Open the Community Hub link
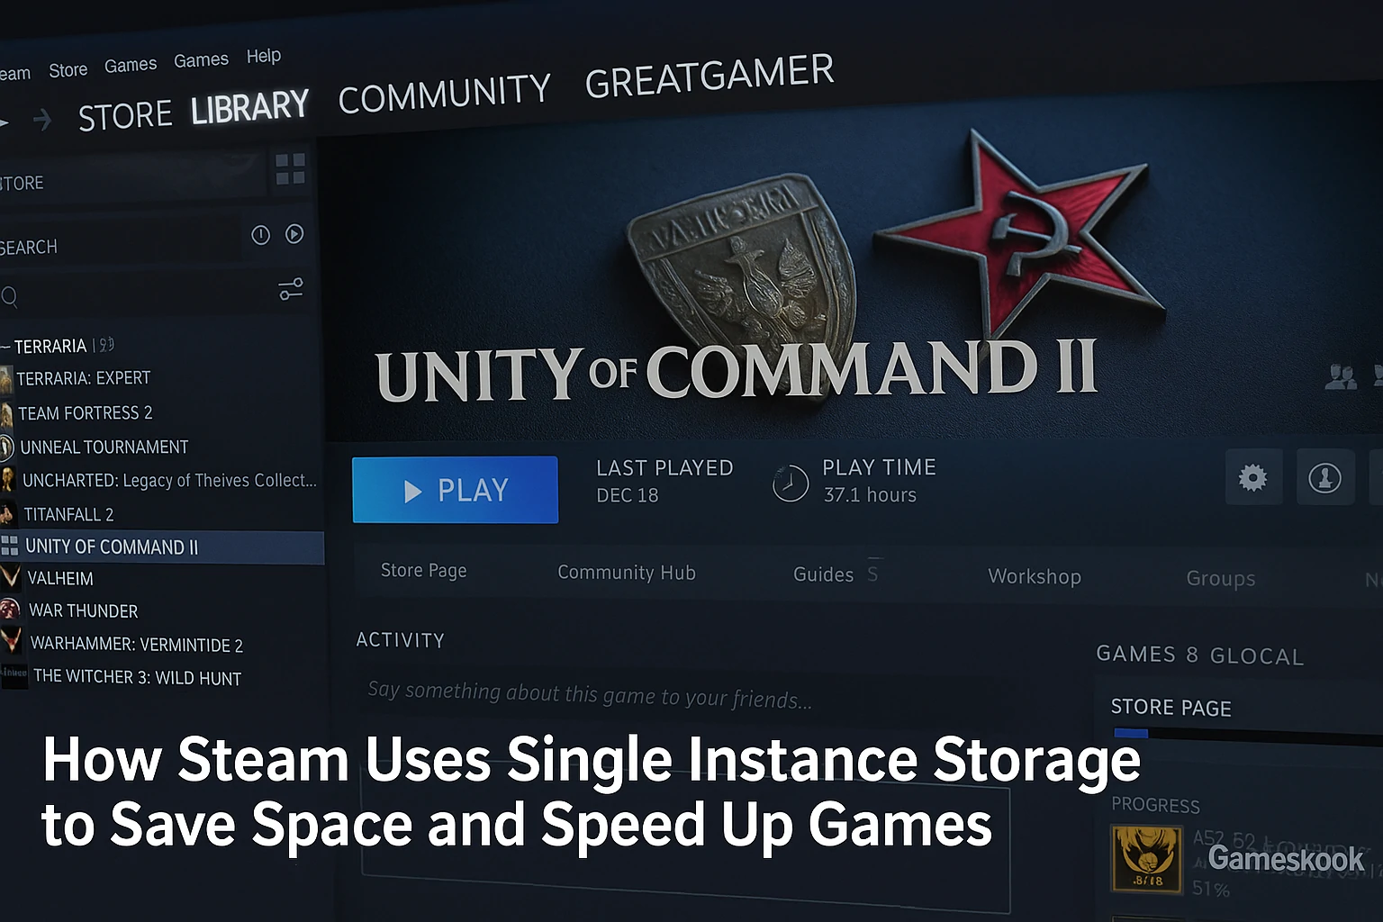1383x922 pixels. pyautogui.click(x=627, y=573)
